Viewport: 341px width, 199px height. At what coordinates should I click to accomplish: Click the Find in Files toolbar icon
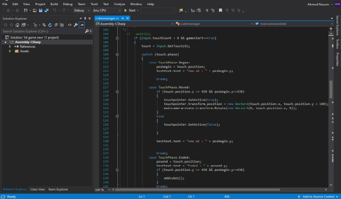(x=181, y=10)
